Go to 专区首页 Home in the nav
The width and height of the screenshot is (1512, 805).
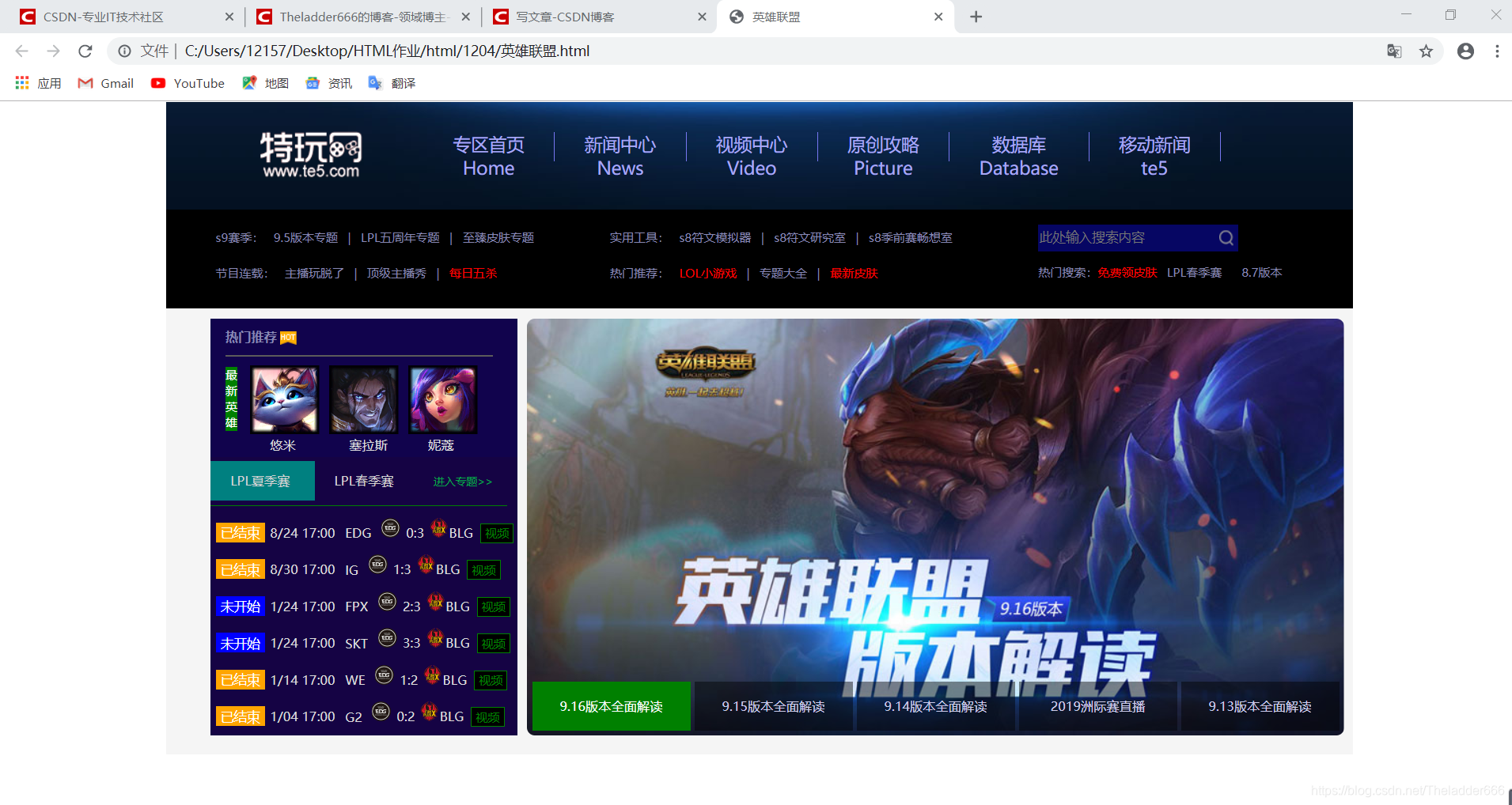[489, 156]
